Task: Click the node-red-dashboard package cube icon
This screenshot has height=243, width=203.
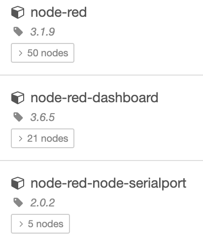Action: (18, 98)
